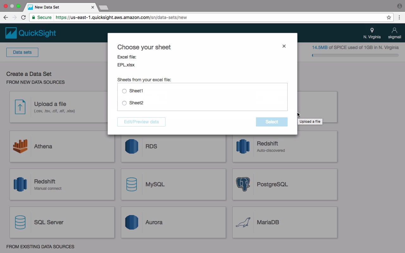The width and height of the screenshot is (405, 253).
Task: Select the Sheet1 radio button
Action: pos(124,91)
